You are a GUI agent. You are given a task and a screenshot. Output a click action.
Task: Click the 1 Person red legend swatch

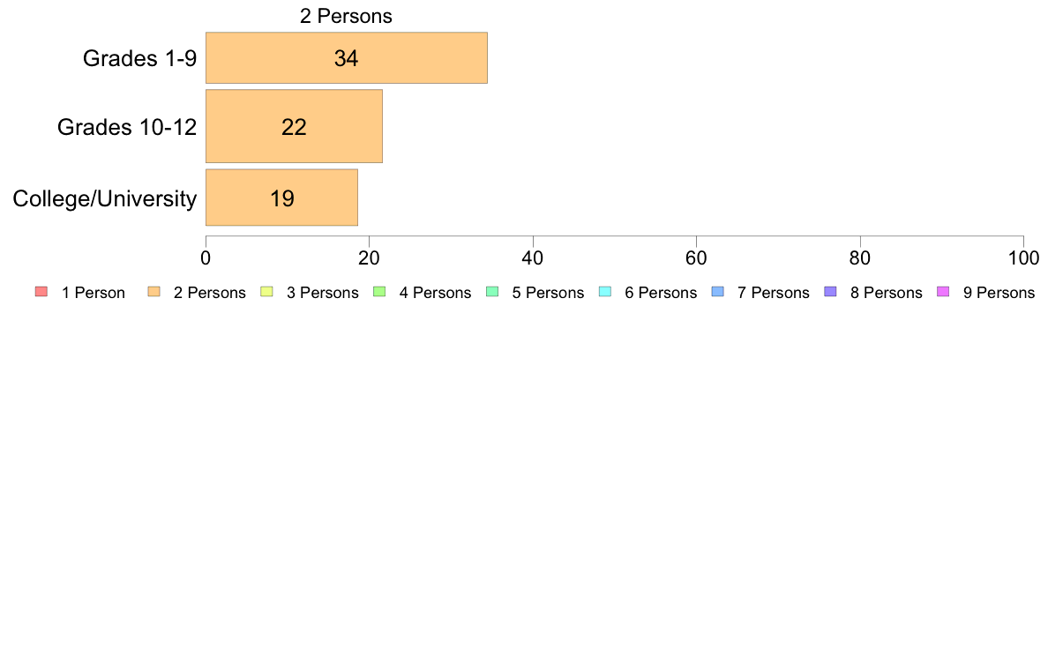click(41, 291)
